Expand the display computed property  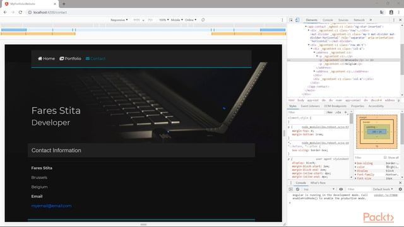[355, 171]
